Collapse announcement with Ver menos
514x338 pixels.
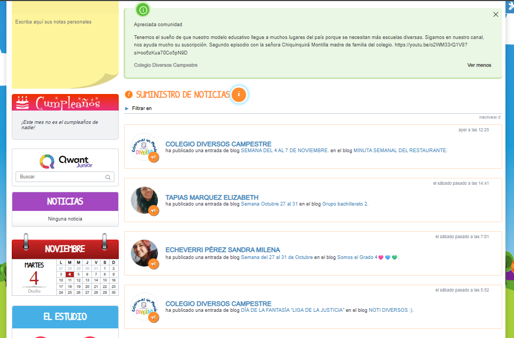479,65
